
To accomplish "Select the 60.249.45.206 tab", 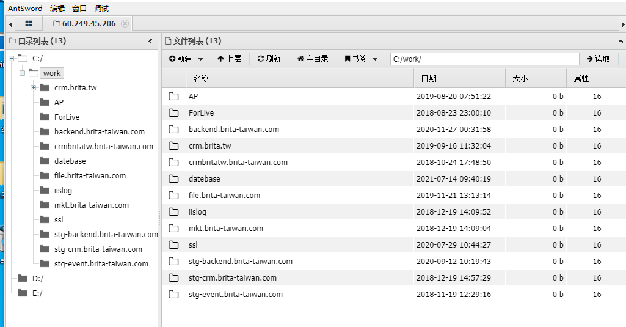I will click(x=84, y=24).
